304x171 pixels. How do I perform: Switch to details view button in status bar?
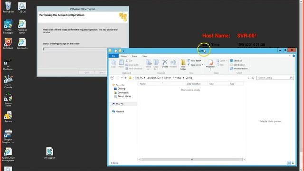[x=289, y=163]
